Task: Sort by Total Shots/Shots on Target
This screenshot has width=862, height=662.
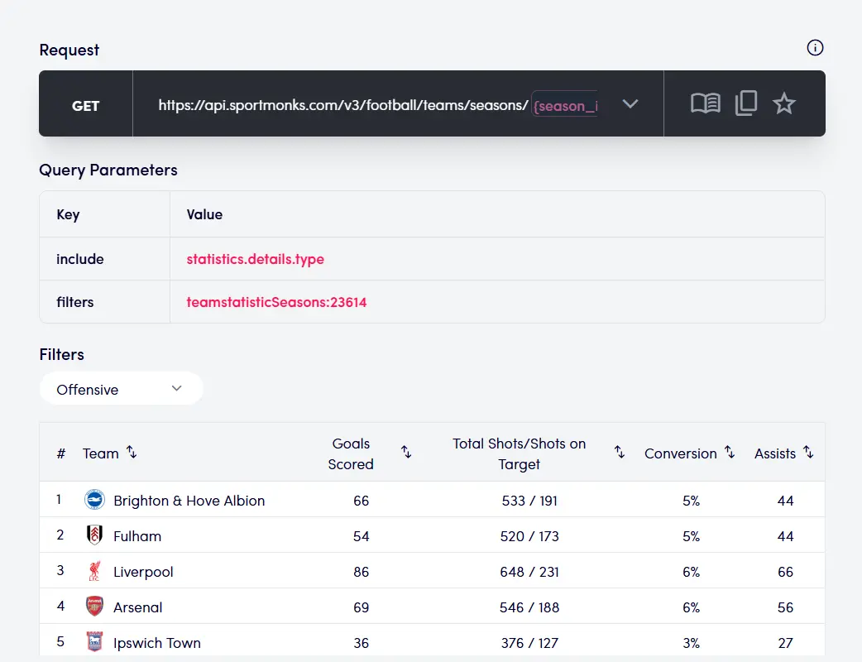Action: [x=620, y=453]
